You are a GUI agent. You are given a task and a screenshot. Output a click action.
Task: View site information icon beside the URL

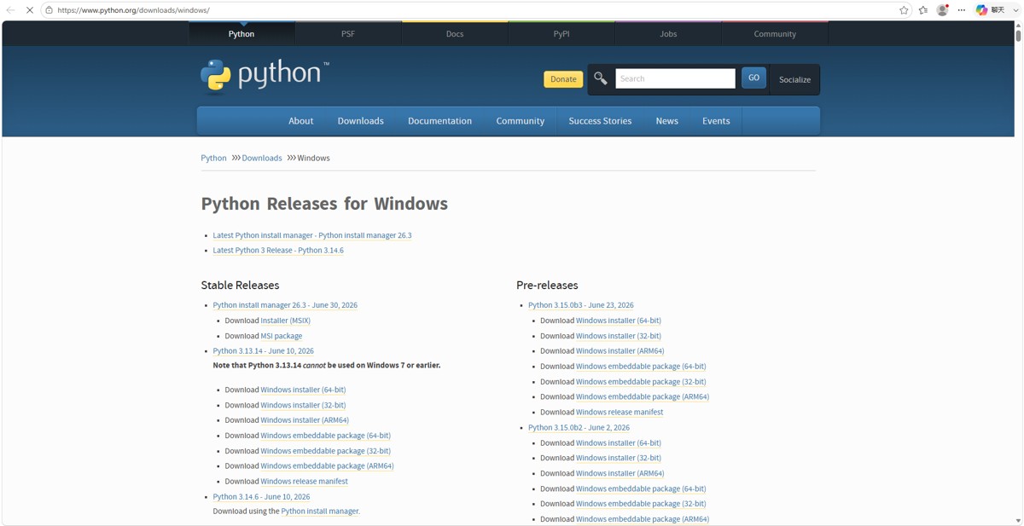(49, 10)
